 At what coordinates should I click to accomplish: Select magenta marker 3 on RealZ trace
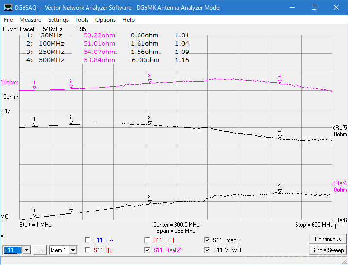pyautogui.click(x=150, y=81)
